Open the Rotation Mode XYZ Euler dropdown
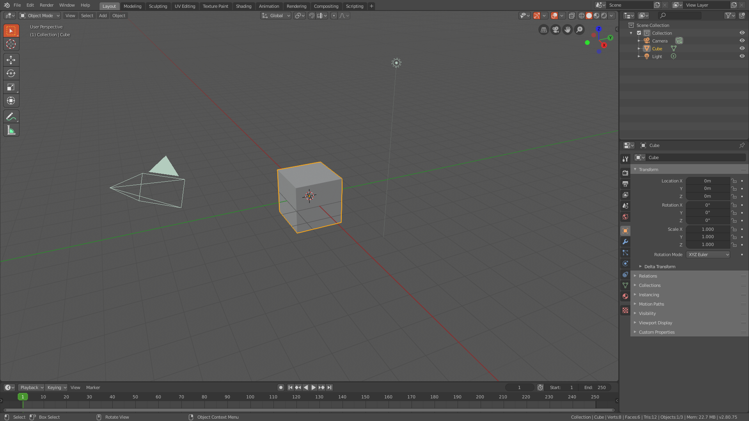749x421 pixels. pyautogui.click(x=708, y=255)
